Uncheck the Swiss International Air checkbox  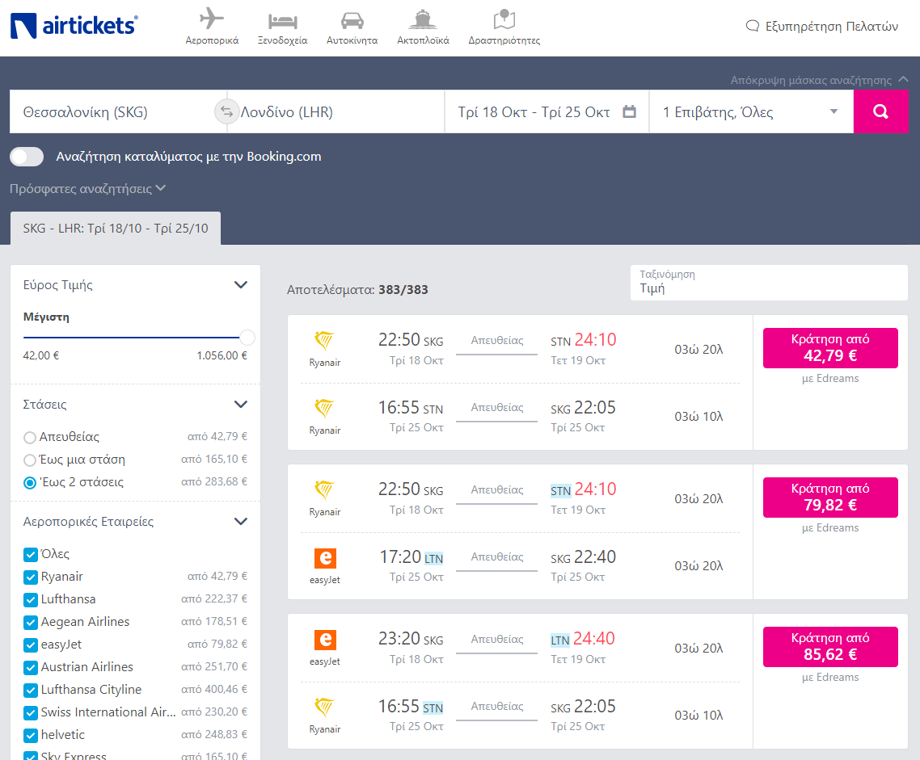point(31,712)
